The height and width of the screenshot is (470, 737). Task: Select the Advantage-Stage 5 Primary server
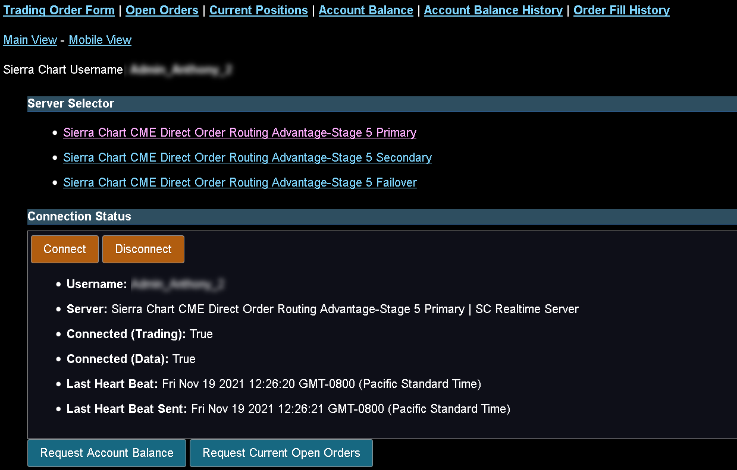pos(240,133)
